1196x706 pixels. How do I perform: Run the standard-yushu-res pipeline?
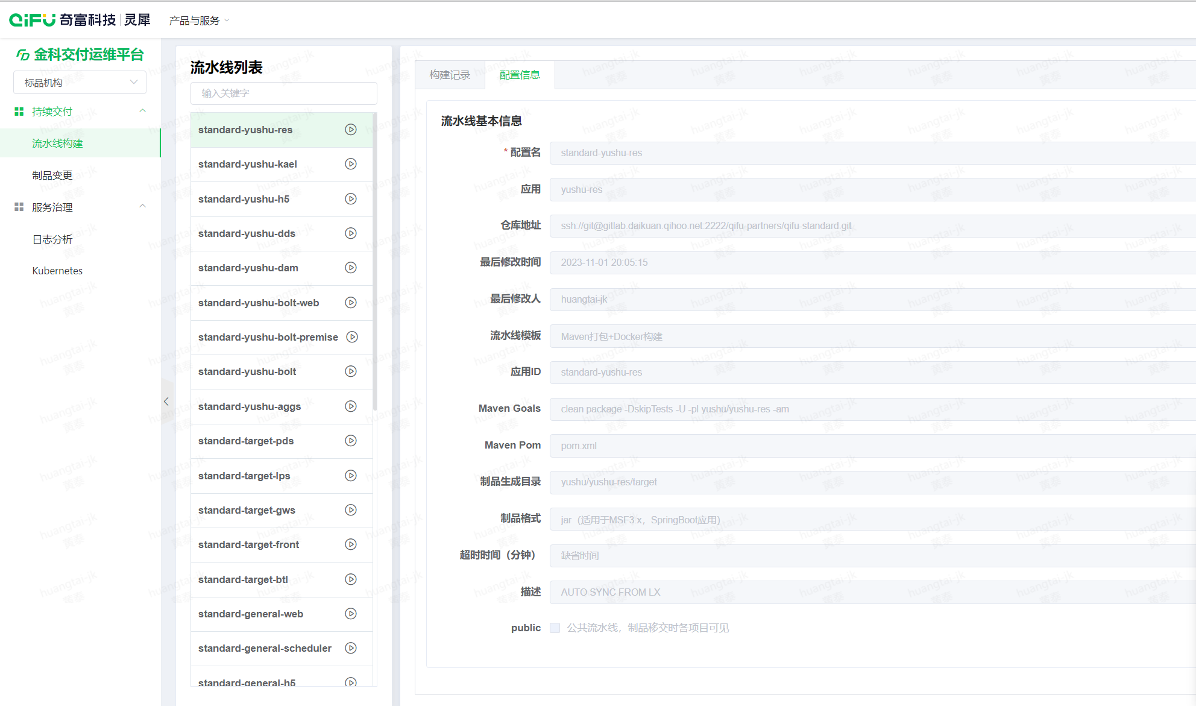tap(350, 130)
